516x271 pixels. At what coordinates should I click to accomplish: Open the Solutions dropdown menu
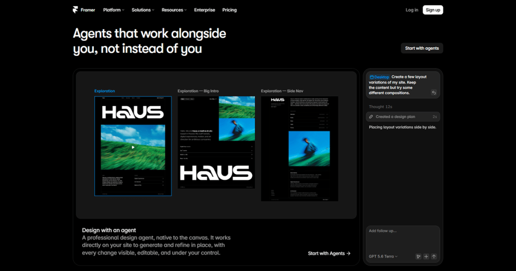coord(143,10)
